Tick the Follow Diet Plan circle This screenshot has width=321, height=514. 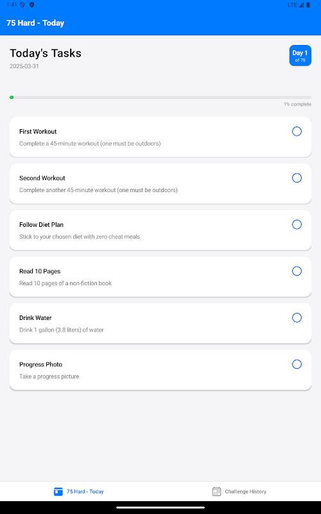point(297,224)
